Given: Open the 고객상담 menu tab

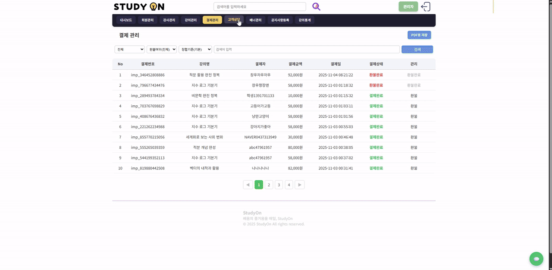Looking at the screenshot, I should (x=234, y=20).
